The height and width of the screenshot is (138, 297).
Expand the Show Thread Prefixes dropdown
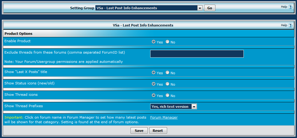click(173, 107)
